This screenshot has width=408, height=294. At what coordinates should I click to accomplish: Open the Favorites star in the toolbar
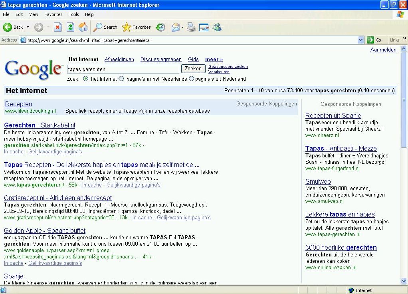point(136,27)
